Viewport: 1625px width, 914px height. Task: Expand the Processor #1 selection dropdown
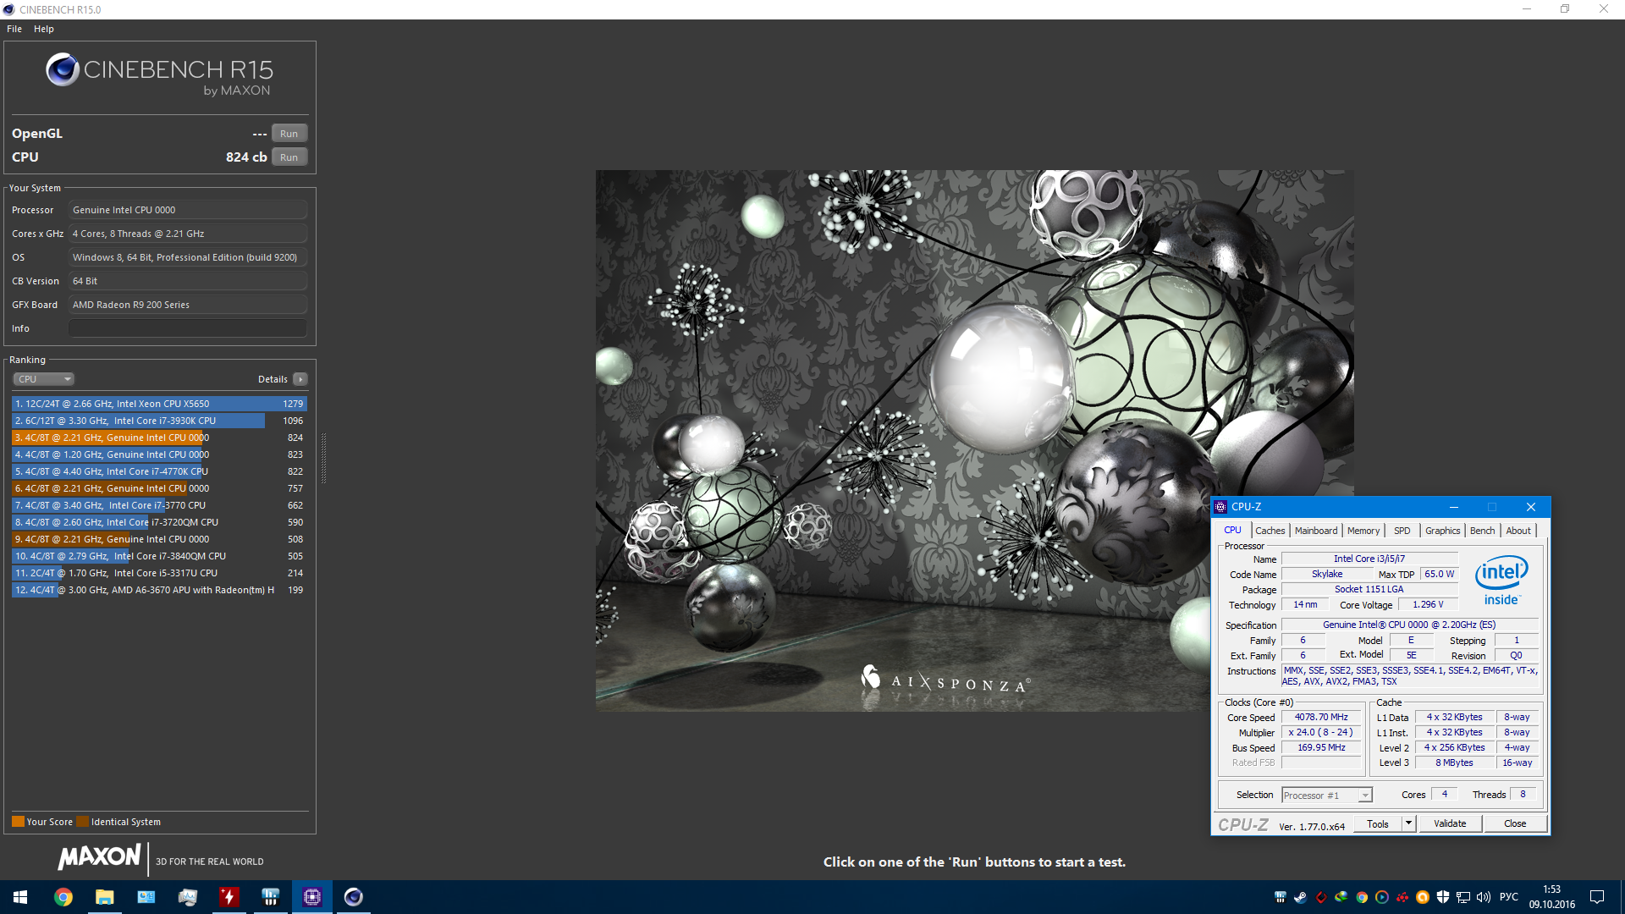pos(1364,796)
